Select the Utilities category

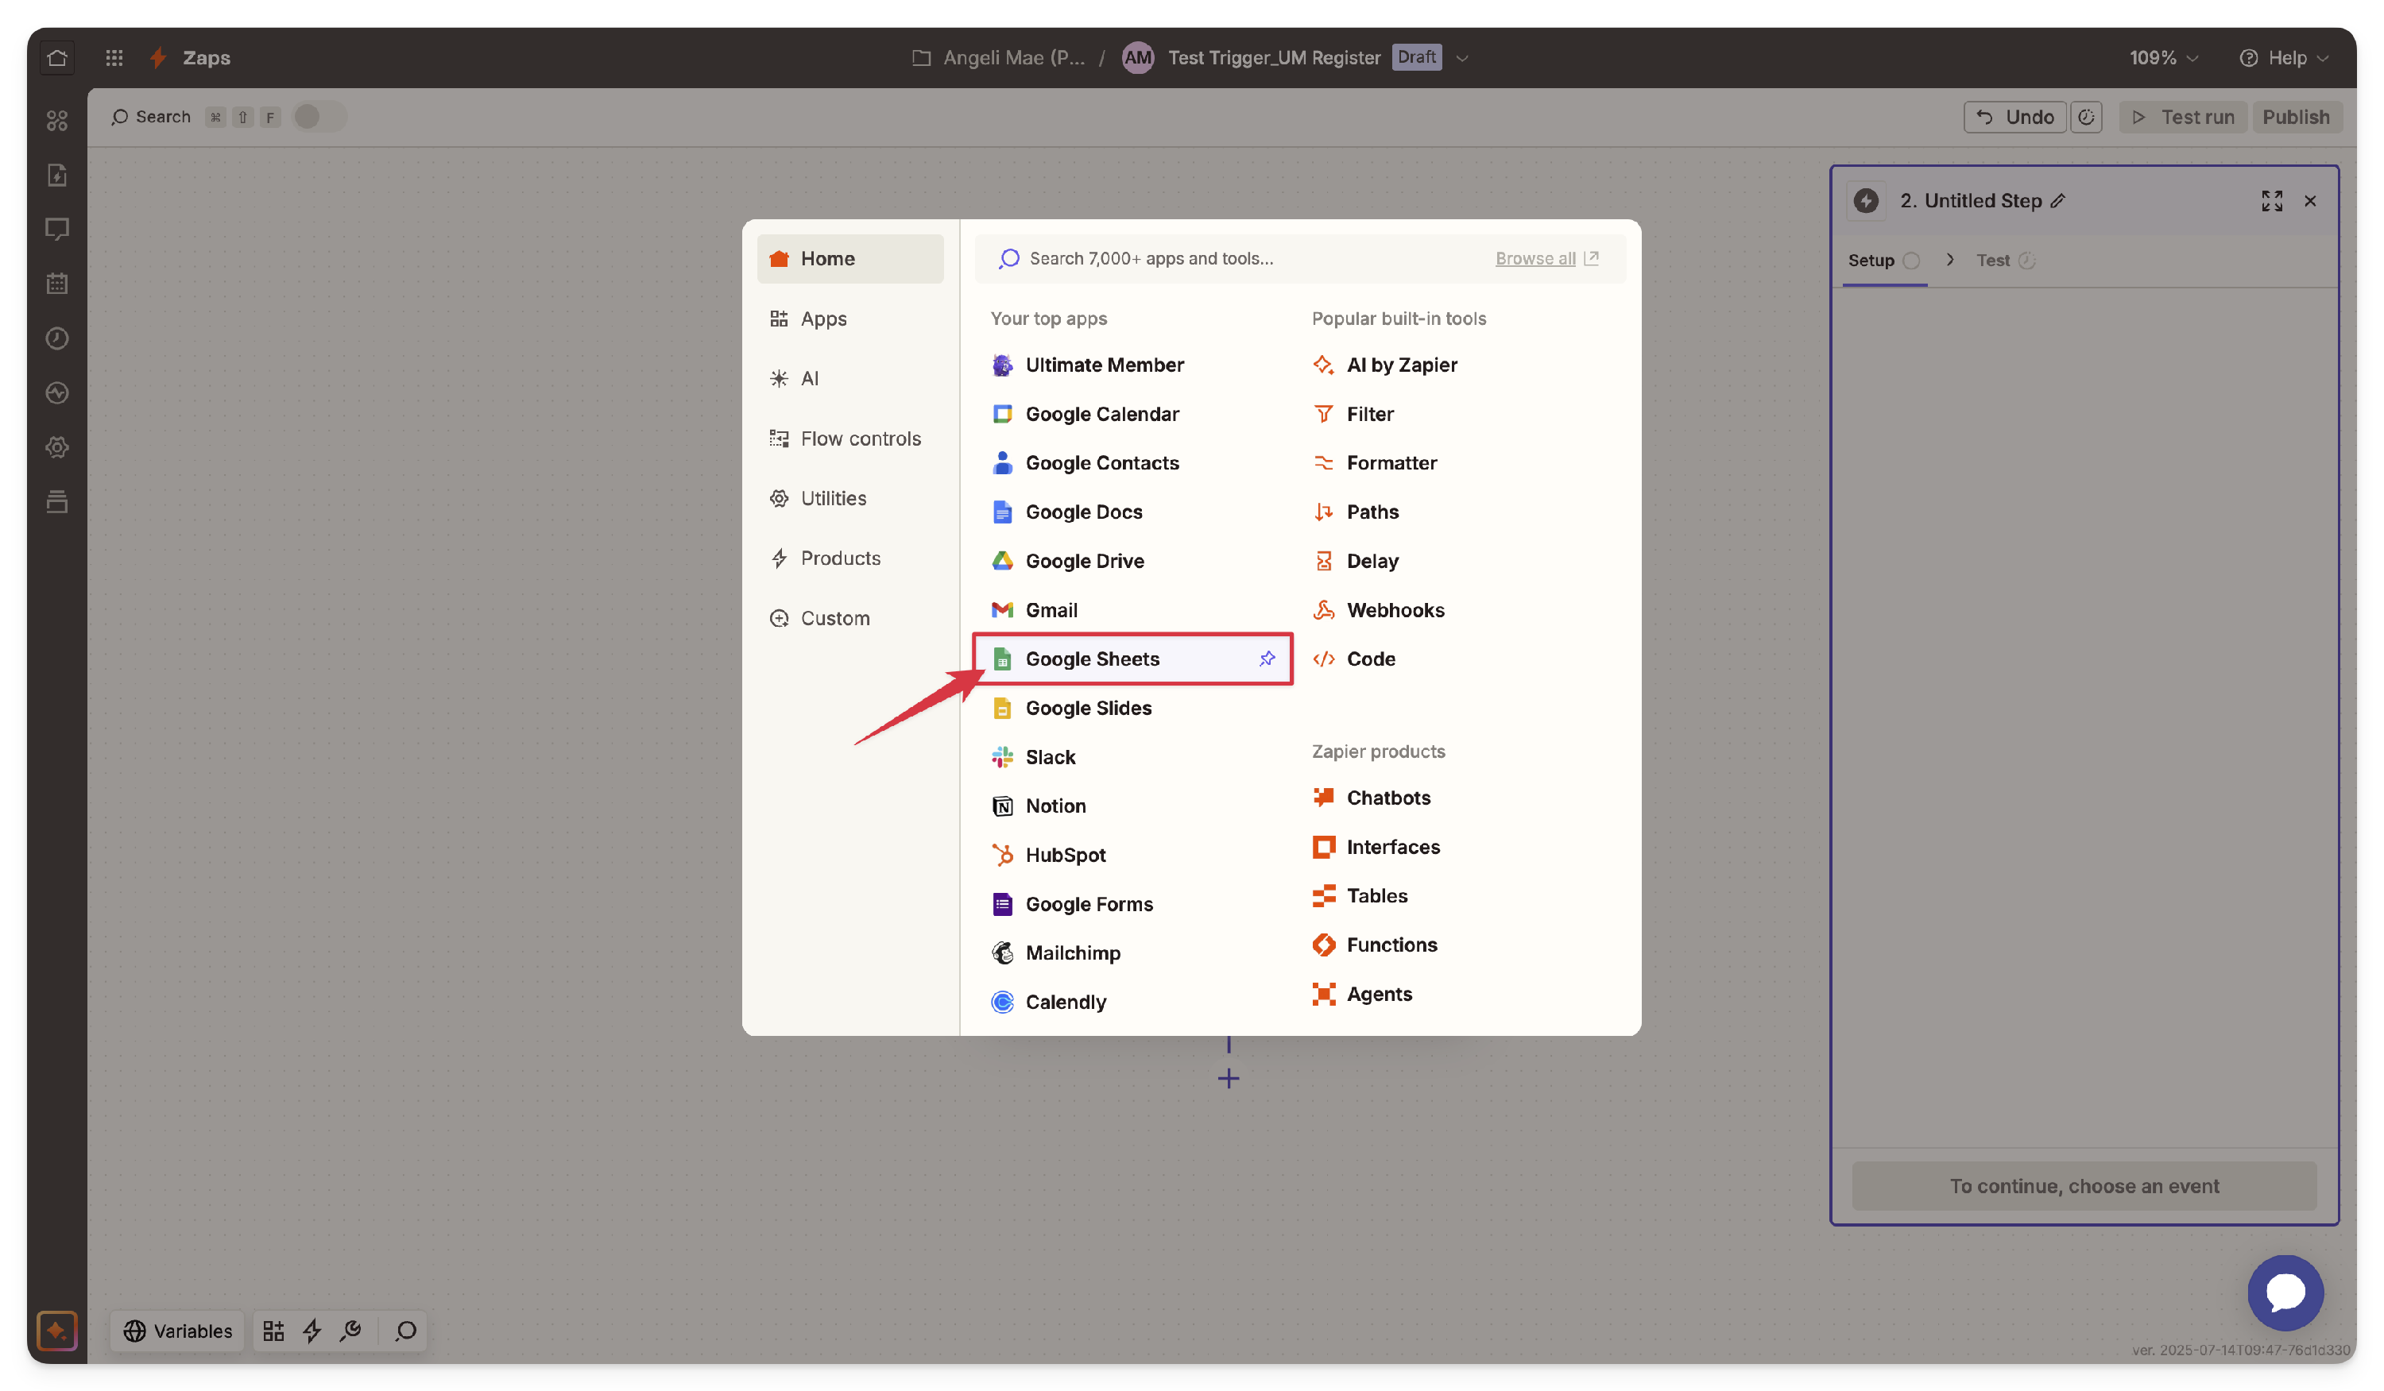tap(849, 497)
